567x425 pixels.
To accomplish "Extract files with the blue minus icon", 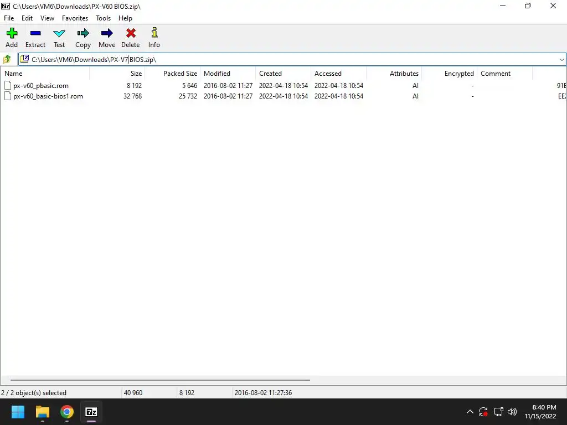I will coord(35,33).
